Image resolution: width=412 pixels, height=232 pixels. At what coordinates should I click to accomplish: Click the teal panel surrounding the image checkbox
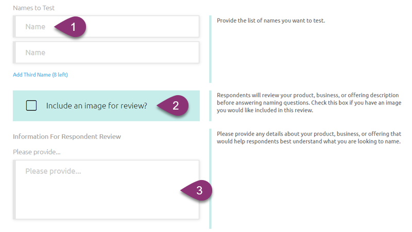click(195, 115)
